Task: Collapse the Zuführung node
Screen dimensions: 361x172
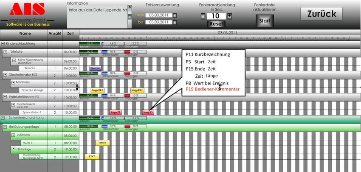Action: click(14, 135)
